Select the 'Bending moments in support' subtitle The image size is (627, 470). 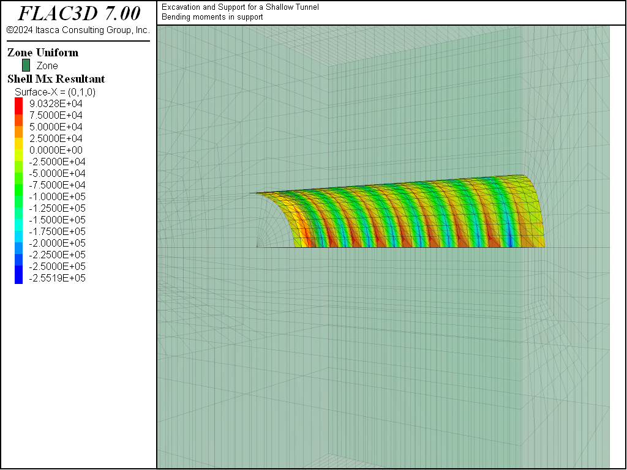(x=212, y=17)
